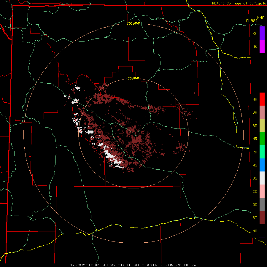Click the 'HR' legend label
The width and height of the screenshot is (267, 267).
pos(255,139)
